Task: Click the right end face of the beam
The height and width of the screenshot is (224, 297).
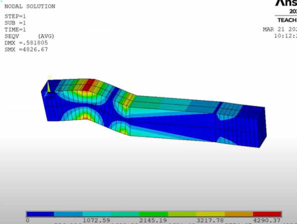Action: 263,127
